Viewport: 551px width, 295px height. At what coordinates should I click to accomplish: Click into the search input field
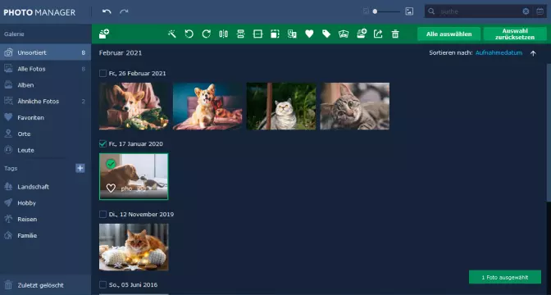click(480, 11)
